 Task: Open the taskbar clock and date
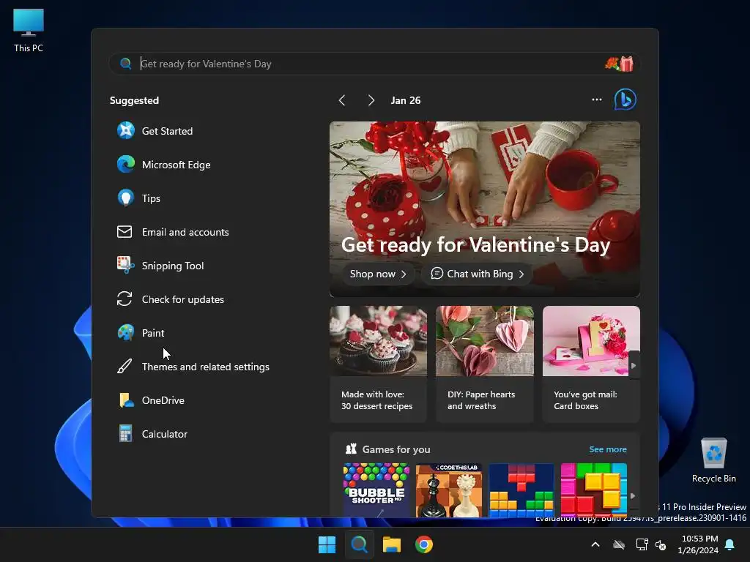[698, 544]
